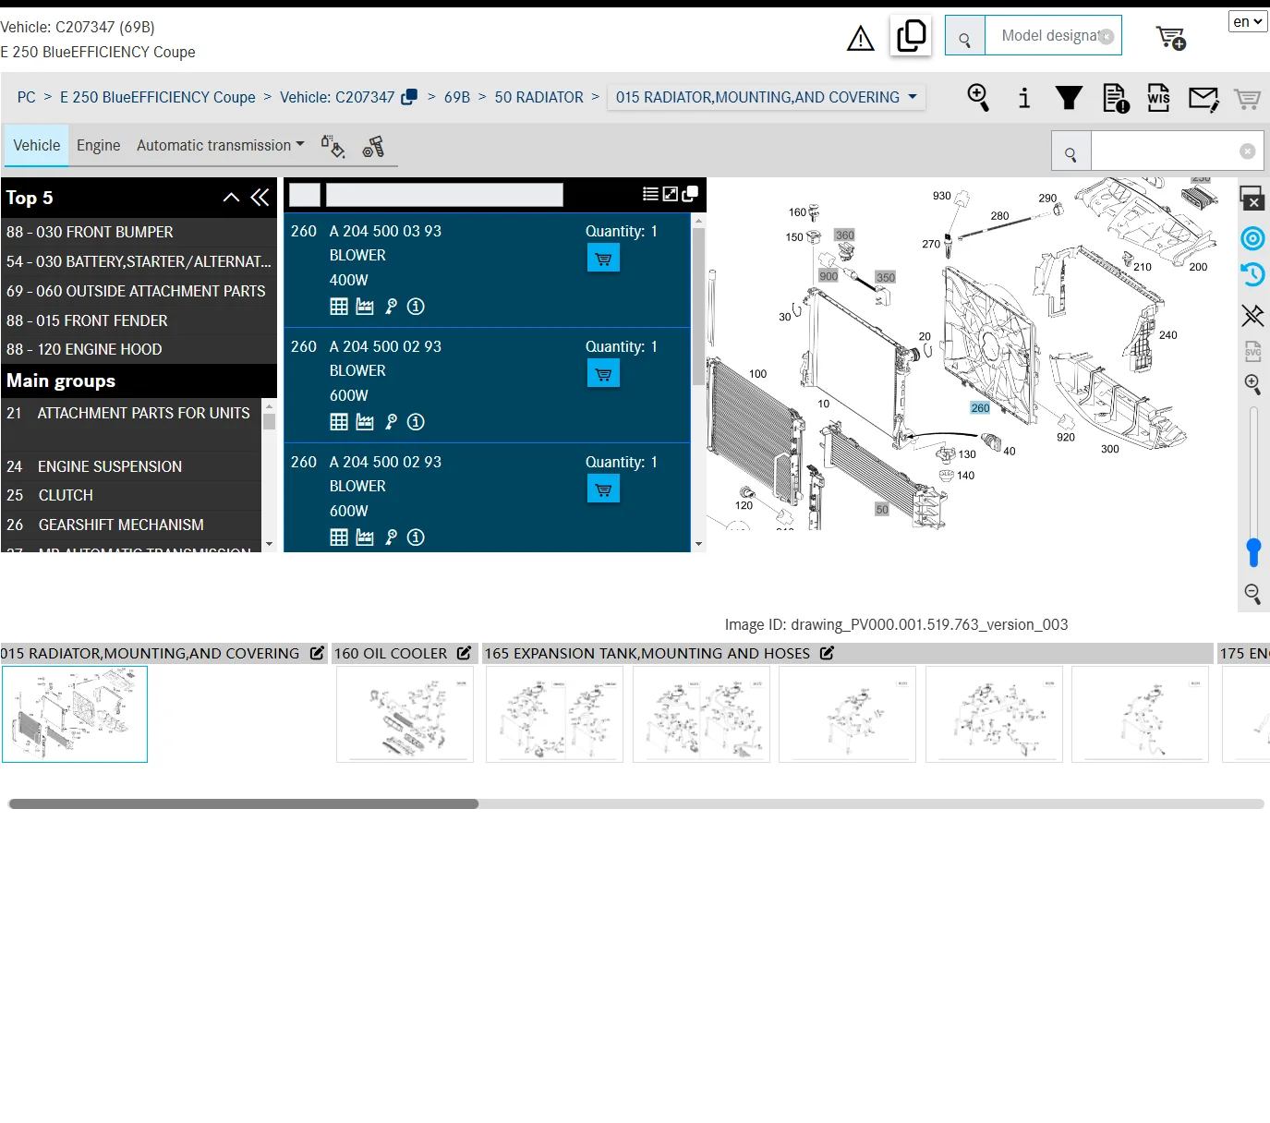Expand the 015 RADIATOR,MOUNTING,AND COVERING dropdown

(767, 97)
